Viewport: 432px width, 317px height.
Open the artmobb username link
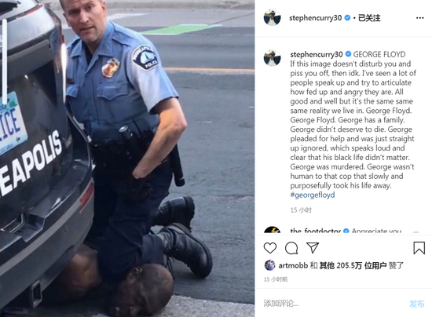click(293, 265)
